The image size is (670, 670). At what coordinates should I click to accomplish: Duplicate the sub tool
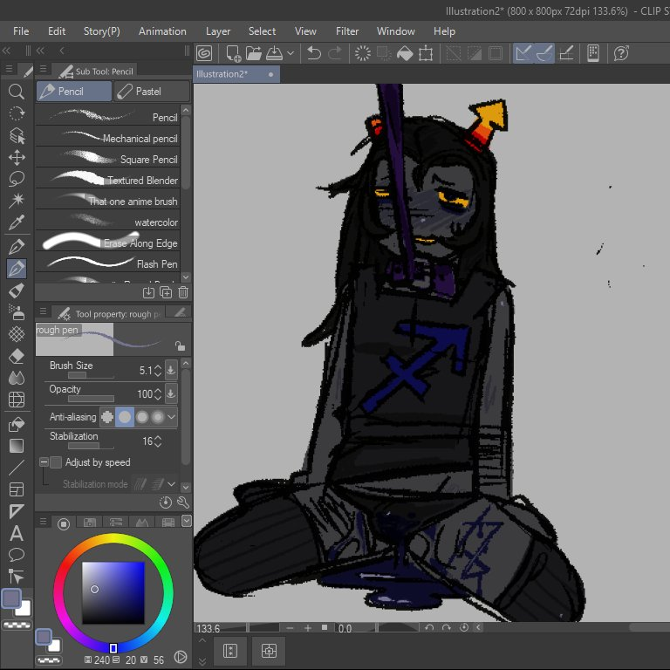coord(166,292)
